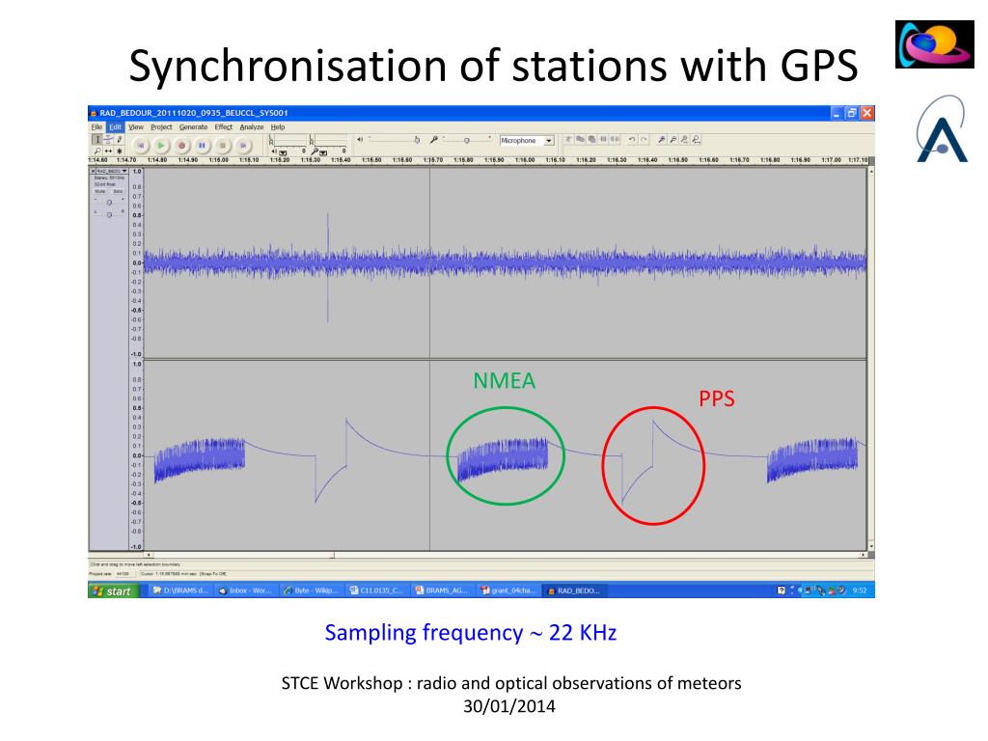Zoom out using the magnifier toolbar icon
The image size is (988, 741).
pyautogui.click(x=672, y=139)
